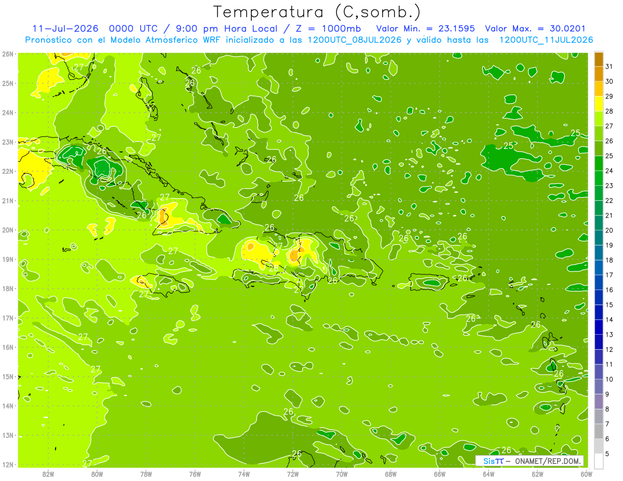Click the 17N latitude axis label
The height and width of the screenshot is (481, 623).
coord(7,318)
